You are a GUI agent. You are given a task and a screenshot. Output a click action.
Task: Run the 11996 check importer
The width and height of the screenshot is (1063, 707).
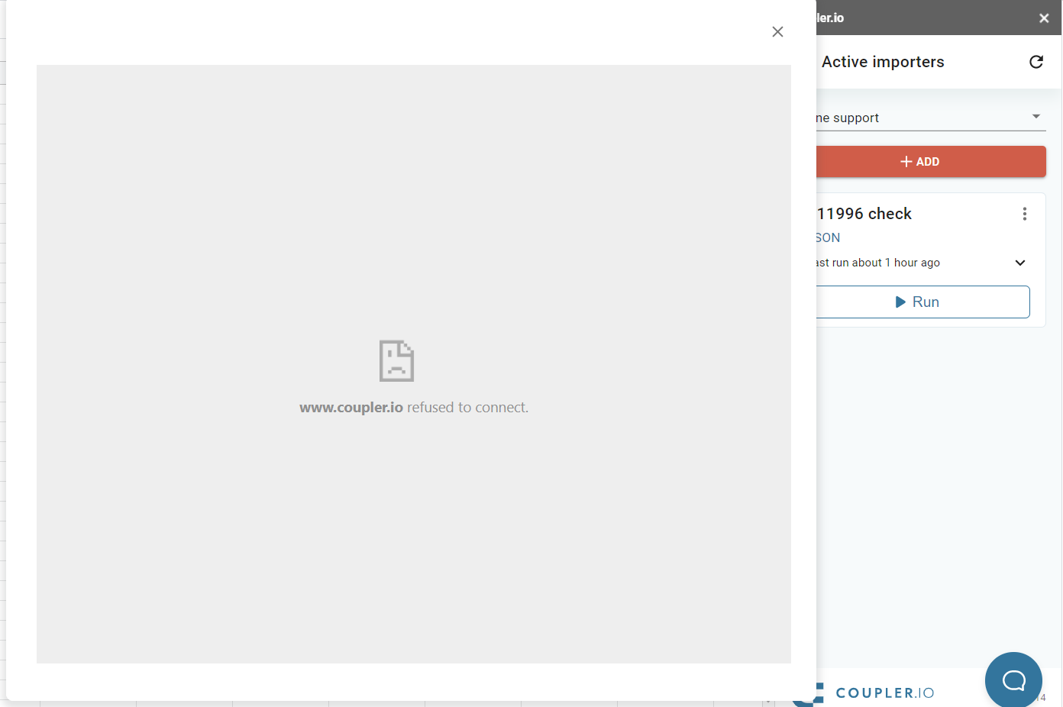(x=922, y=302)
